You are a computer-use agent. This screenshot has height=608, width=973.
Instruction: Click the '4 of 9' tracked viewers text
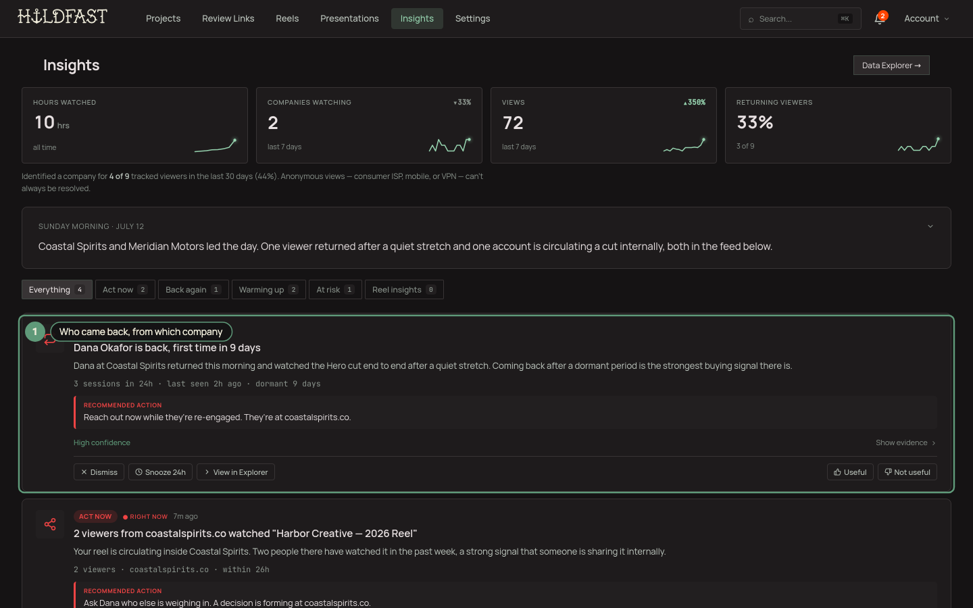point(119,176)
